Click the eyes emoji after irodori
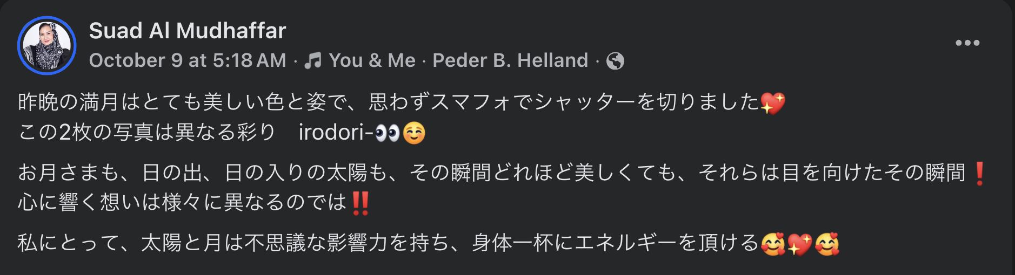The height and width of the screenshot is (275, 1015). (x=387, y=133)
